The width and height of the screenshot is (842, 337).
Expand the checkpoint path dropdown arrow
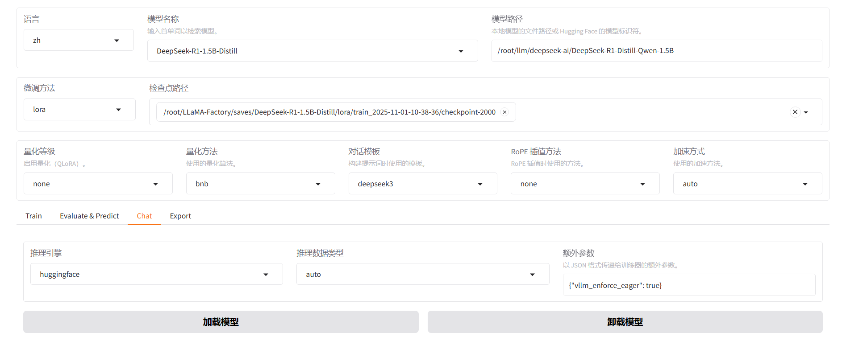click(x=806, y=112)
